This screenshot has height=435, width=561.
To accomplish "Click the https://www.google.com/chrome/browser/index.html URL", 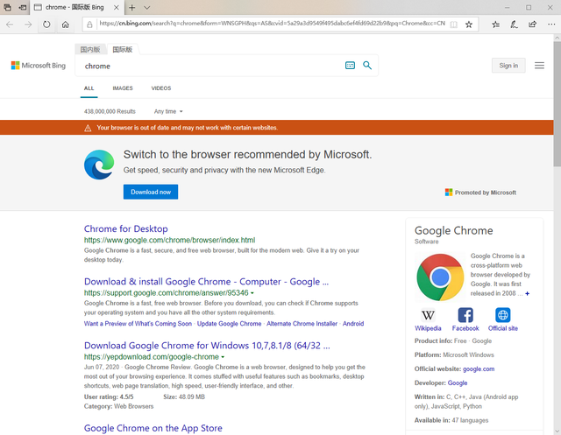I will pos(169,240).
